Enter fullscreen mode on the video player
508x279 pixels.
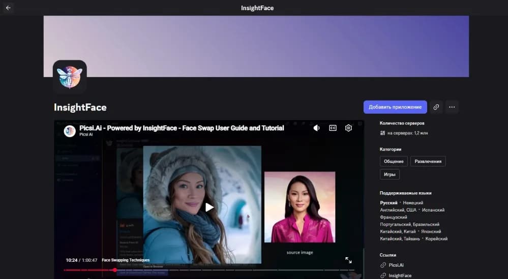pyautogui.click(x=348, y=260)
